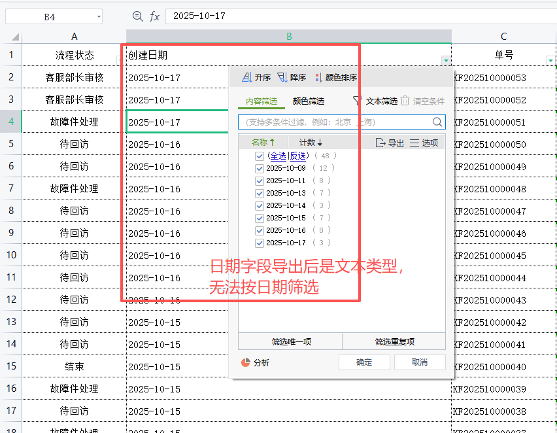Select cell C16 with KF202510000039
This screenshot has height=433, width=557.
tap(503, 389)
